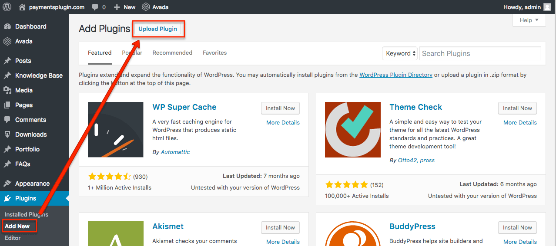This screenshot has height=246, width=556.
Task: Switch to the Favorites tab
Action: click(214, 52)
